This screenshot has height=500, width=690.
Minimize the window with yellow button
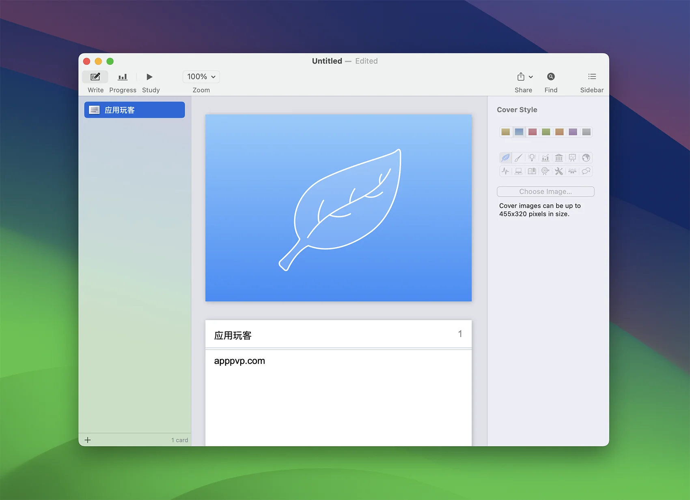click(x=98, y=61)
